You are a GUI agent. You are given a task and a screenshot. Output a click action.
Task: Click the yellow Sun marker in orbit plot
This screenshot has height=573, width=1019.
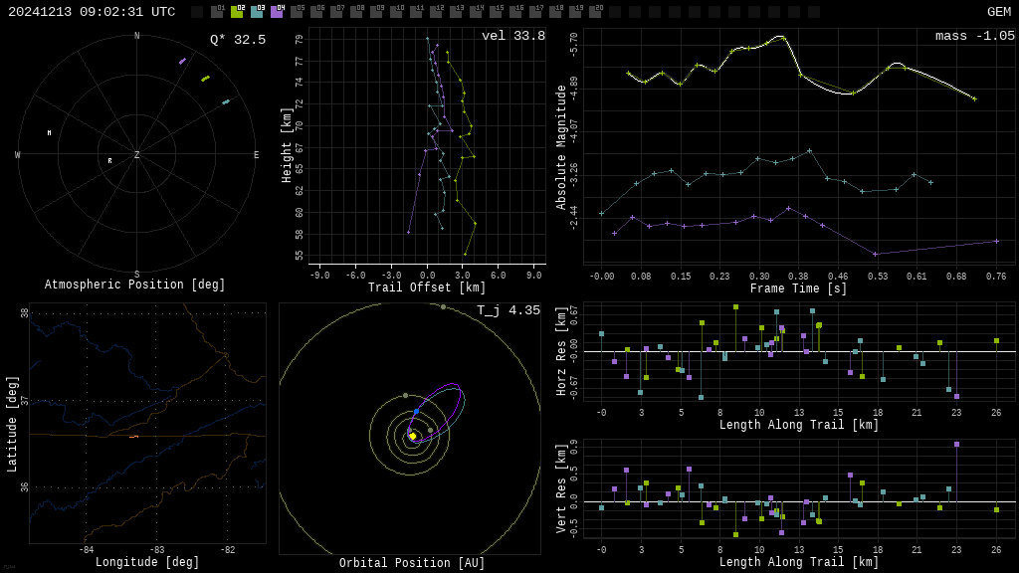(412, 436)
